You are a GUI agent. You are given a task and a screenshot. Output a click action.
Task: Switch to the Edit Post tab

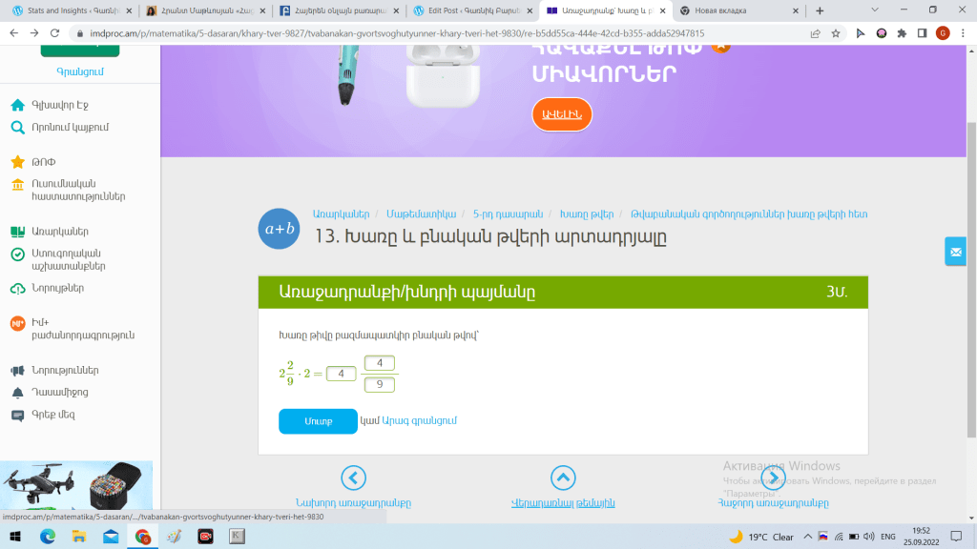tap(468, 10)
